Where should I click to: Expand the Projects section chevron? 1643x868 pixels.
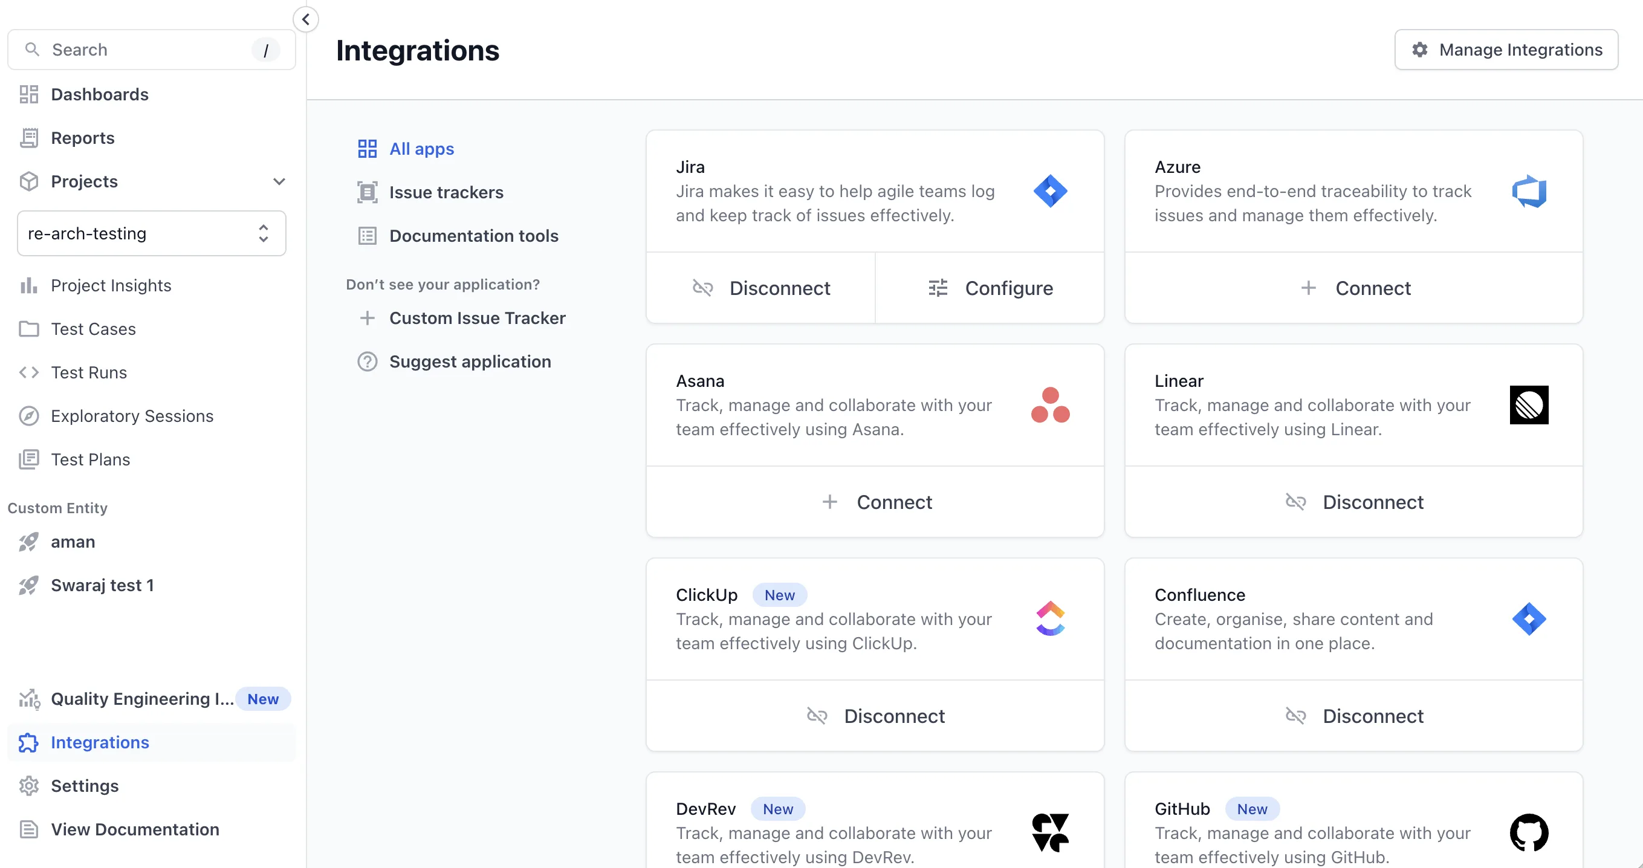pyautogui.click(x=279, y=181)
